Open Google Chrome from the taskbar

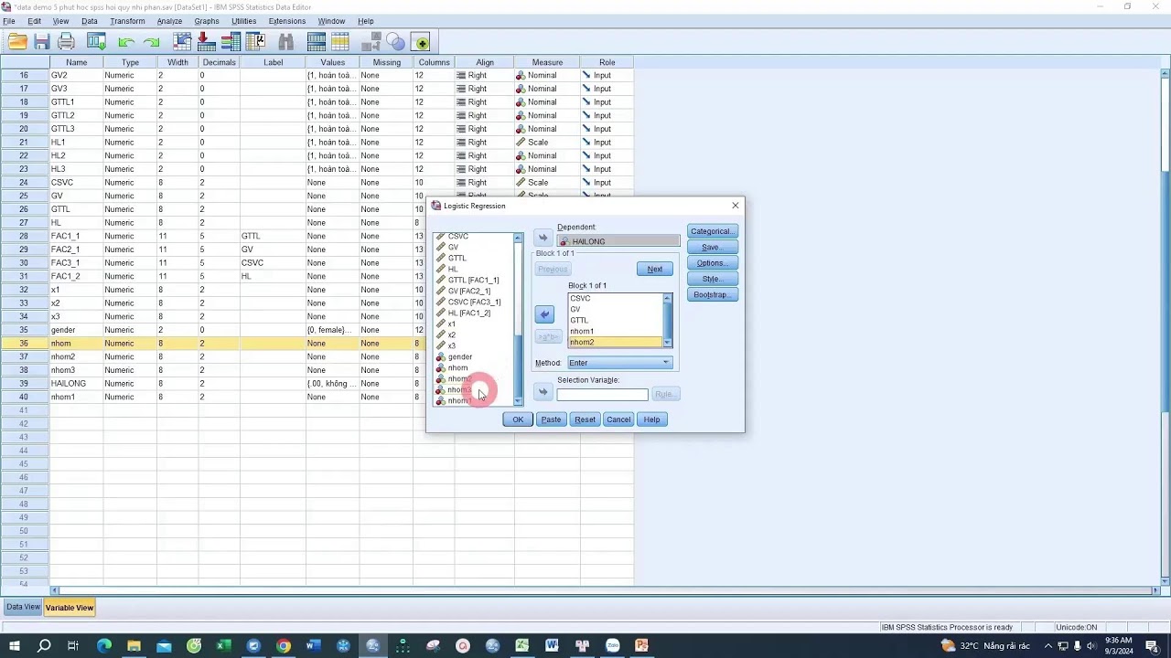point(283,646)
